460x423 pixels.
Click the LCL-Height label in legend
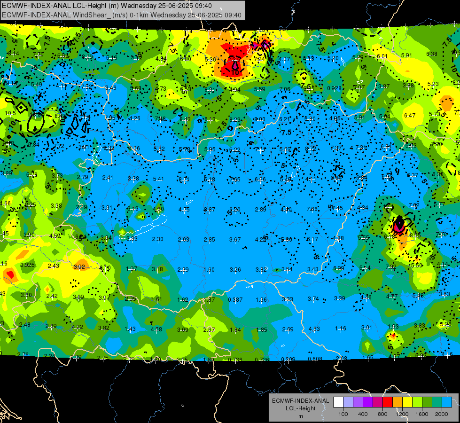[300, 408]
